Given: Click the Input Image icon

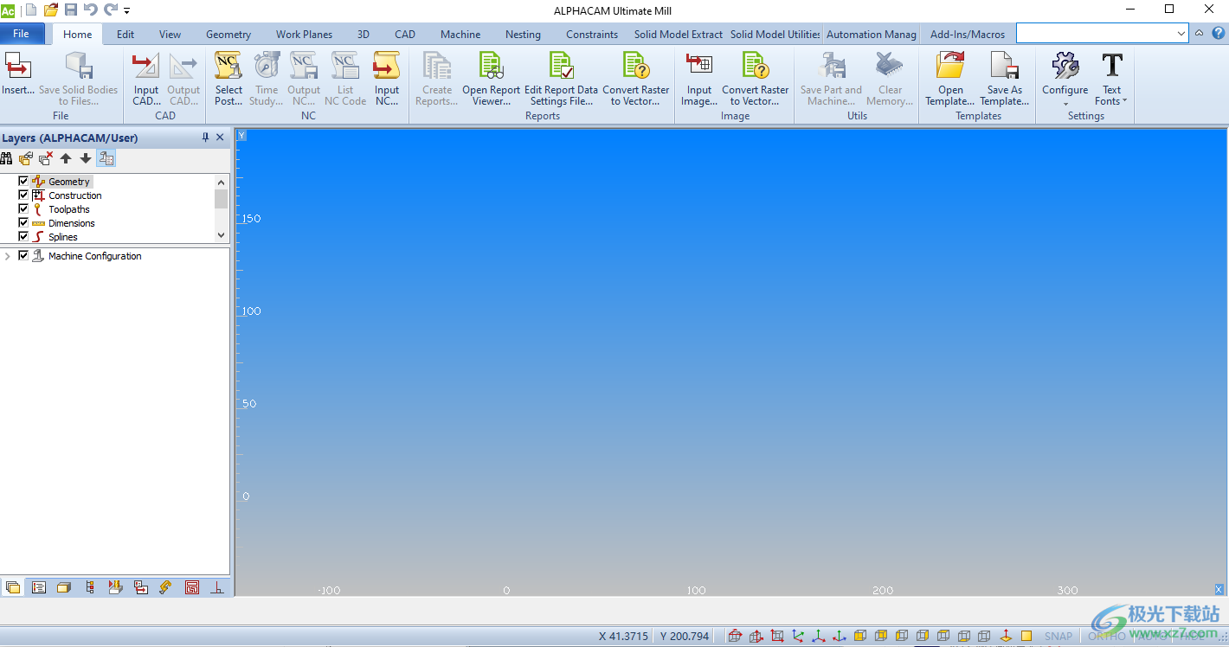Looking at the screenshot, I should tap(699, 79).
